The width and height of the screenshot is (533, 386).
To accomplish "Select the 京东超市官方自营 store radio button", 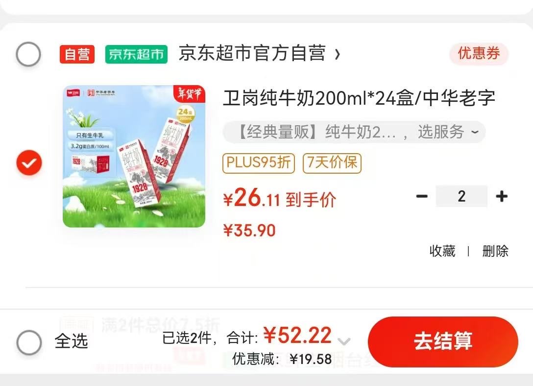I will (x=28, y=54).
